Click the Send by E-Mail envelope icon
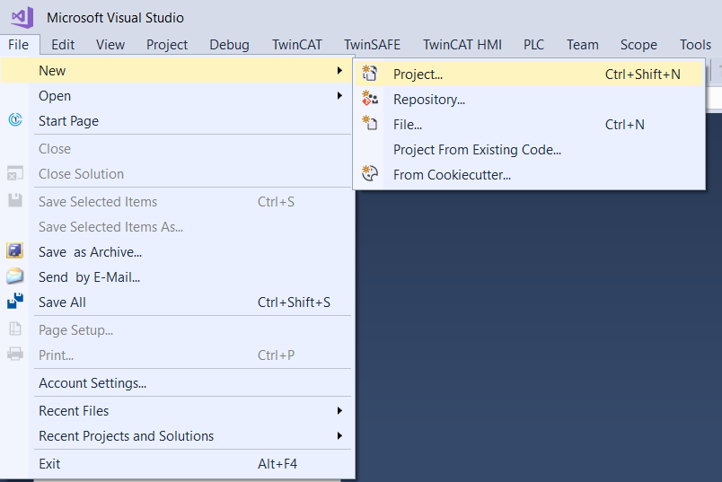The image size is (722, 482). 15,276
